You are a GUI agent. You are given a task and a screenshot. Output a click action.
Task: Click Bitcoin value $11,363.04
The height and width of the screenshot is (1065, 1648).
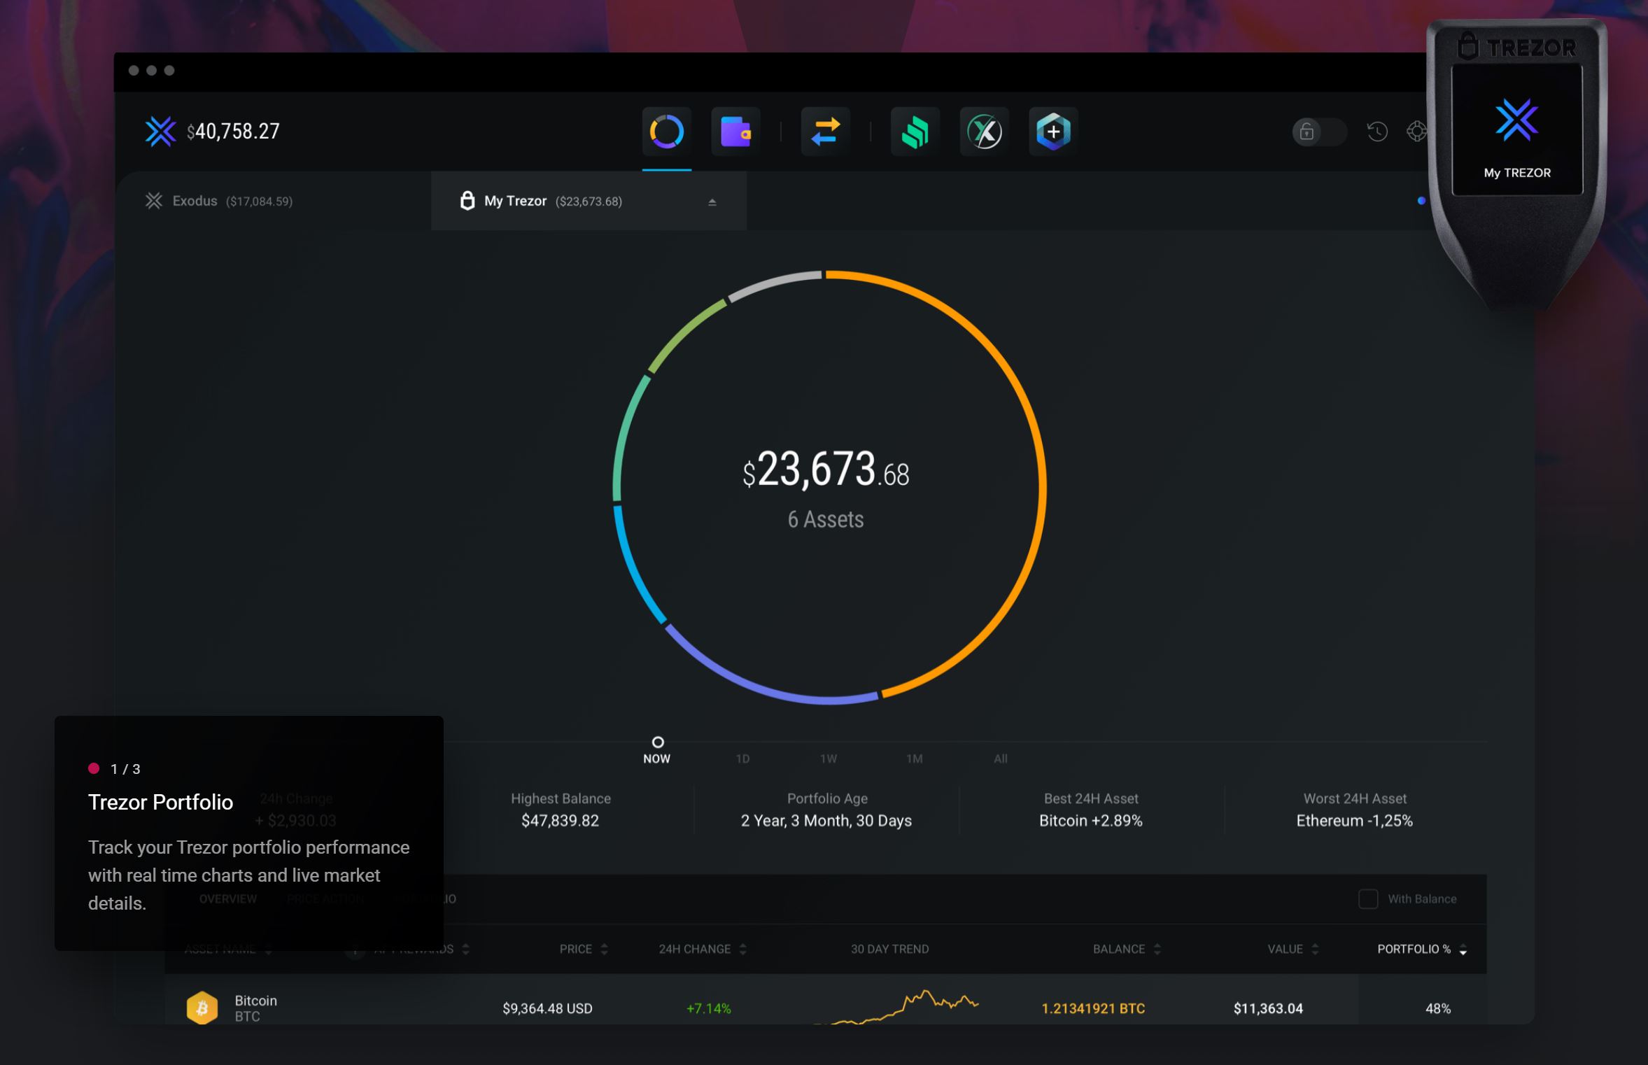pos(1268,1008)
